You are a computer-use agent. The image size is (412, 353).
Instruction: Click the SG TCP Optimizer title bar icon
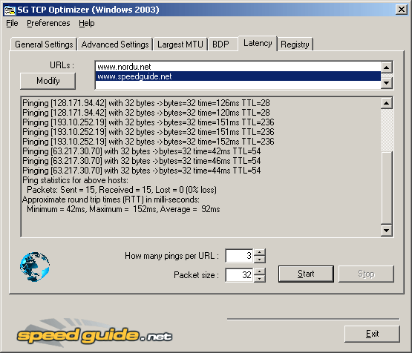click(x=10, y=10)
